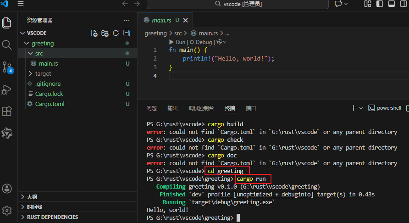Click the Debug code lens above main
The height and width of the screenshot is (223, 409).
click(x=201, y=42)
